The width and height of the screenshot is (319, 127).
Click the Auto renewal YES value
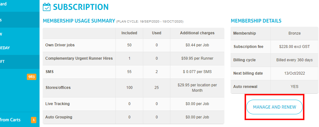294,87
